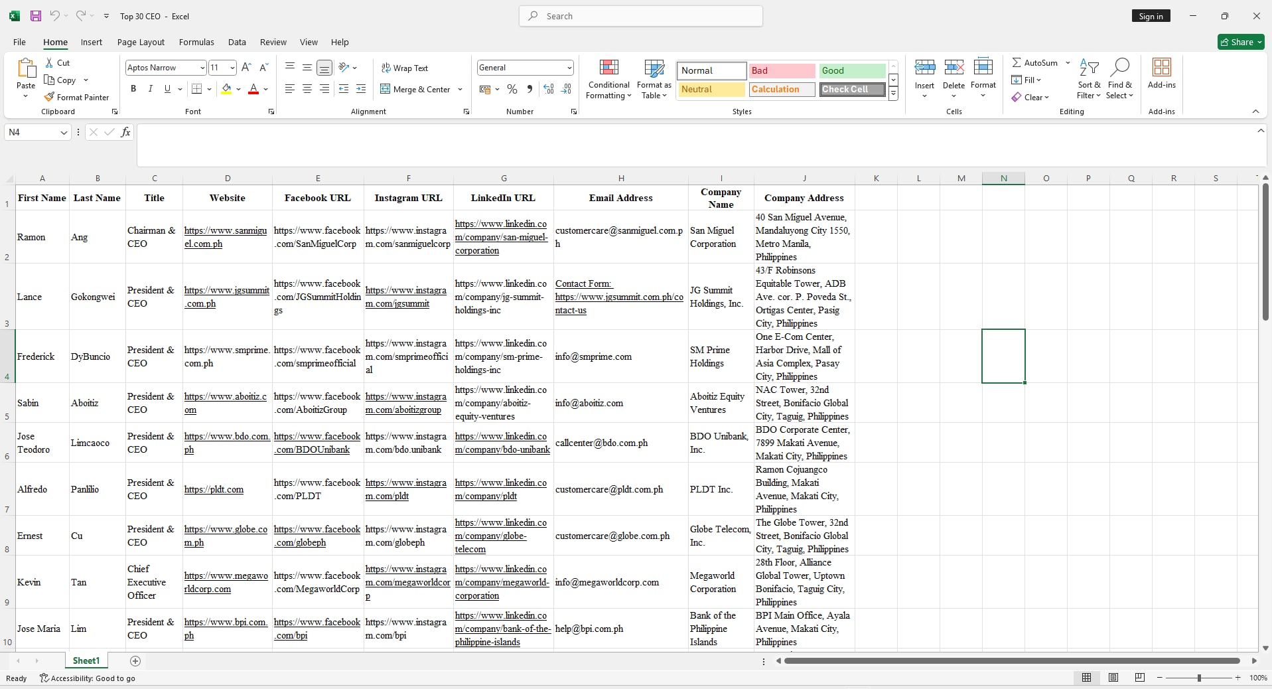The image size is (1272, 689).
Task: Toggle Italic formatting
Action: (151, 89)
